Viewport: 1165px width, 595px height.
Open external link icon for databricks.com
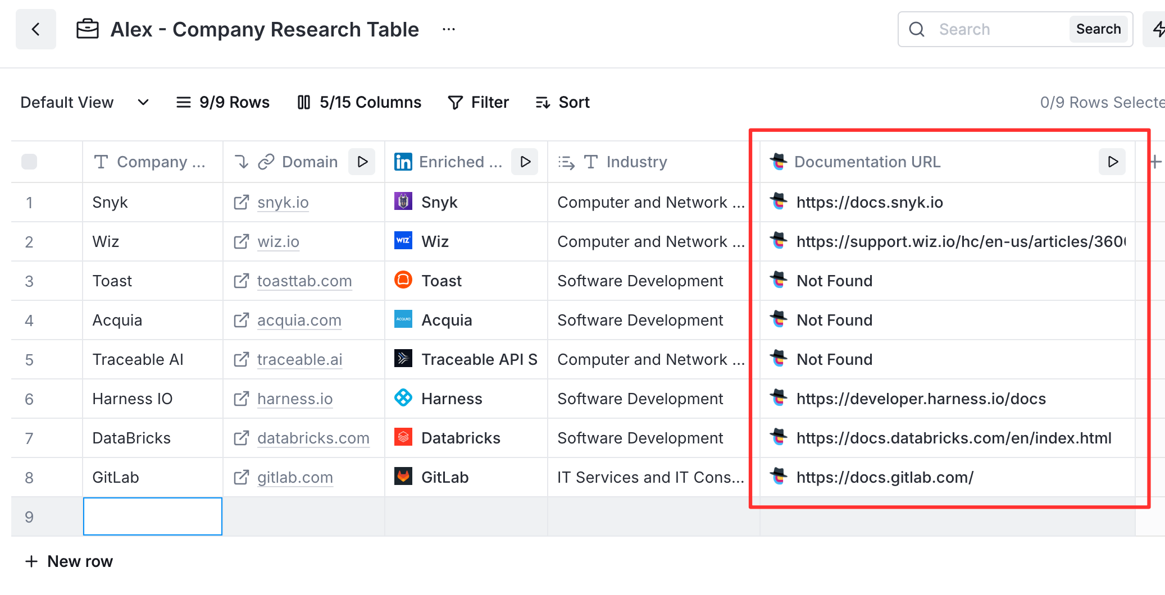coord(241,438)
